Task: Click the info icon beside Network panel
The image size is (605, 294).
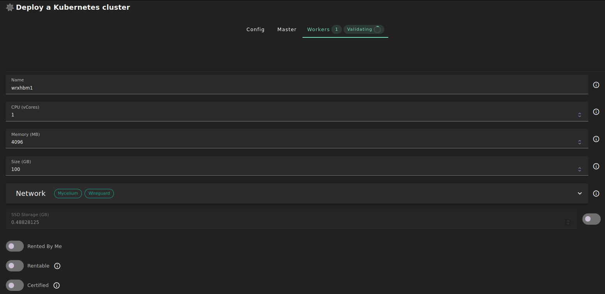Action: [596, 194]
